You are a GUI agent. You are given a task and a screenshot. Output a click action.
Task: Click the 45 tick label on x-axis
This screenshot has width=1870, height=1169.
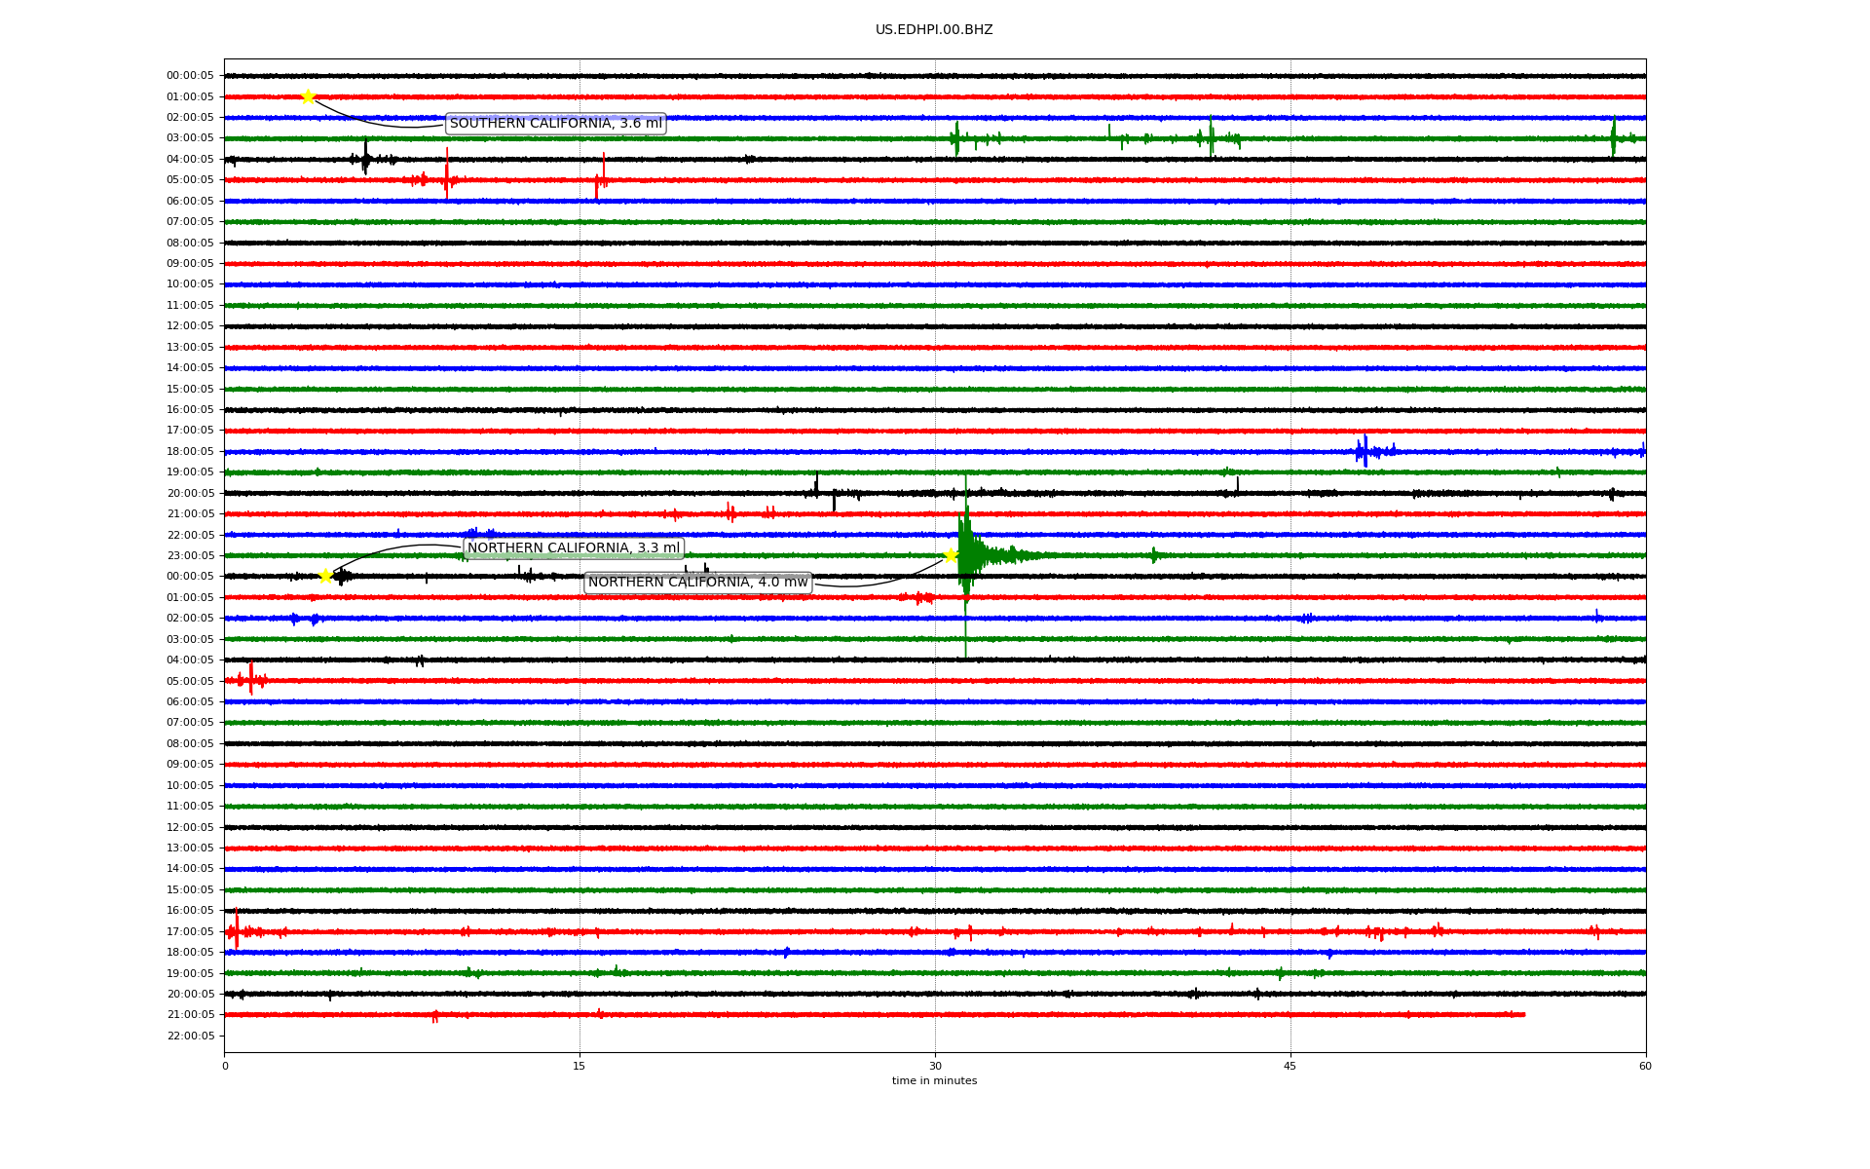pos(1290,1066)
